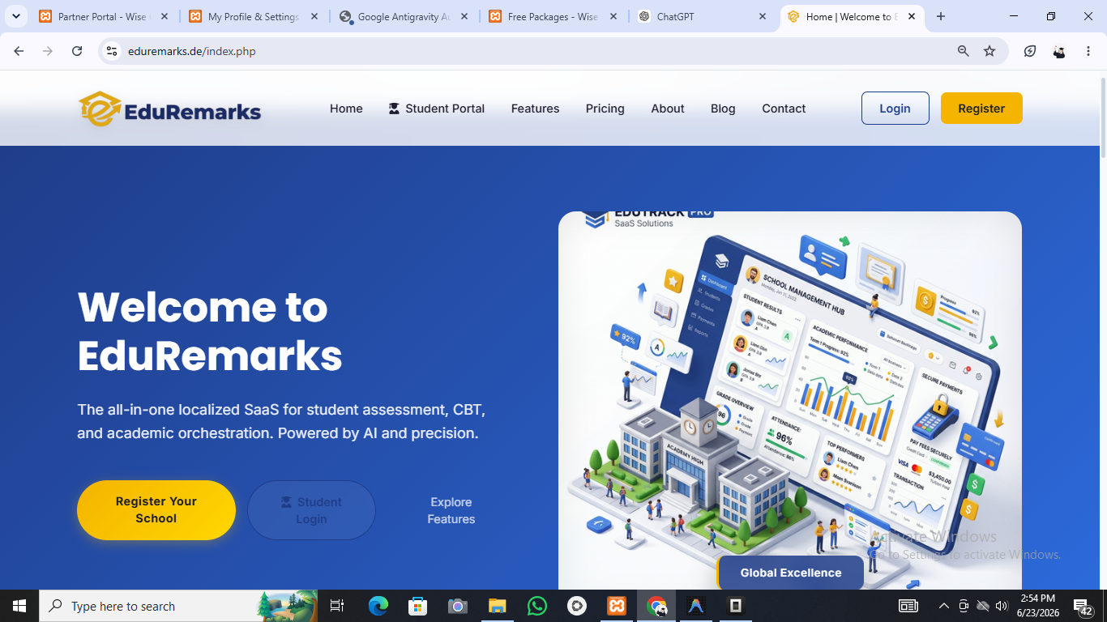Click the yellow Register button
Viewport: 1107px width, 622px height.
click(x=981, y=109)
